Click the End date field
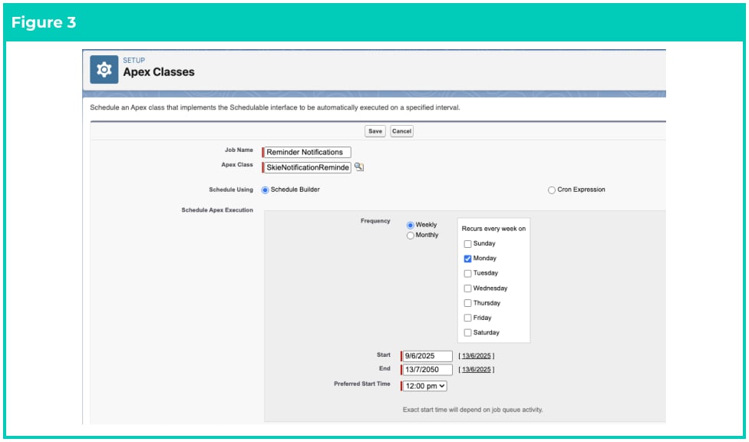Viewport: 749px width, 442px height. tap(427, 369)
